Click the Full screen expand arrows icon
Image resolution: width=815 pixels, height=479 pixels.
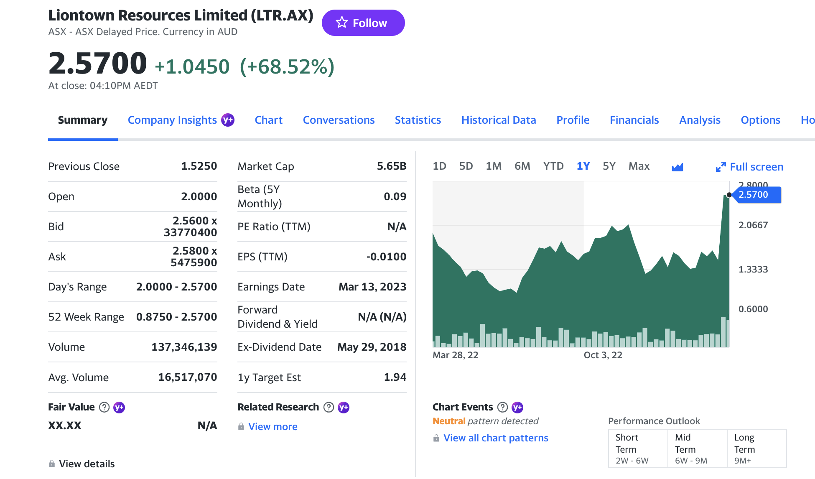click(x=721, y=167)
